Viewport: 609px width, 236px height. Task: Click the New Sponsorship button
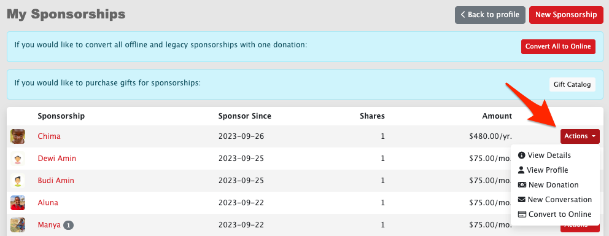click(x=566, y=15)
